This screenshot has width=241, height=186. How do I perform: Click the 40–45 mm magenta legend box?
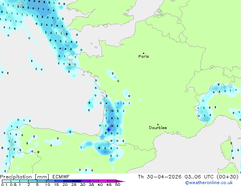pyautogui.click(x=103, y=181)
